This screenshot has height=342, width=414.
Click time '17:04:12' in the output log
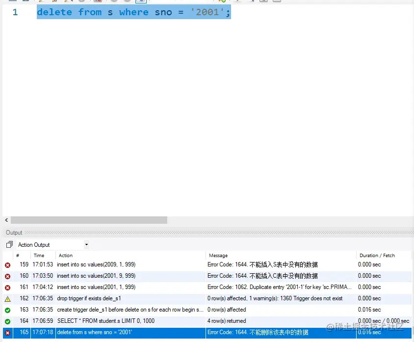pyautogui.click(x=43, y=287)
